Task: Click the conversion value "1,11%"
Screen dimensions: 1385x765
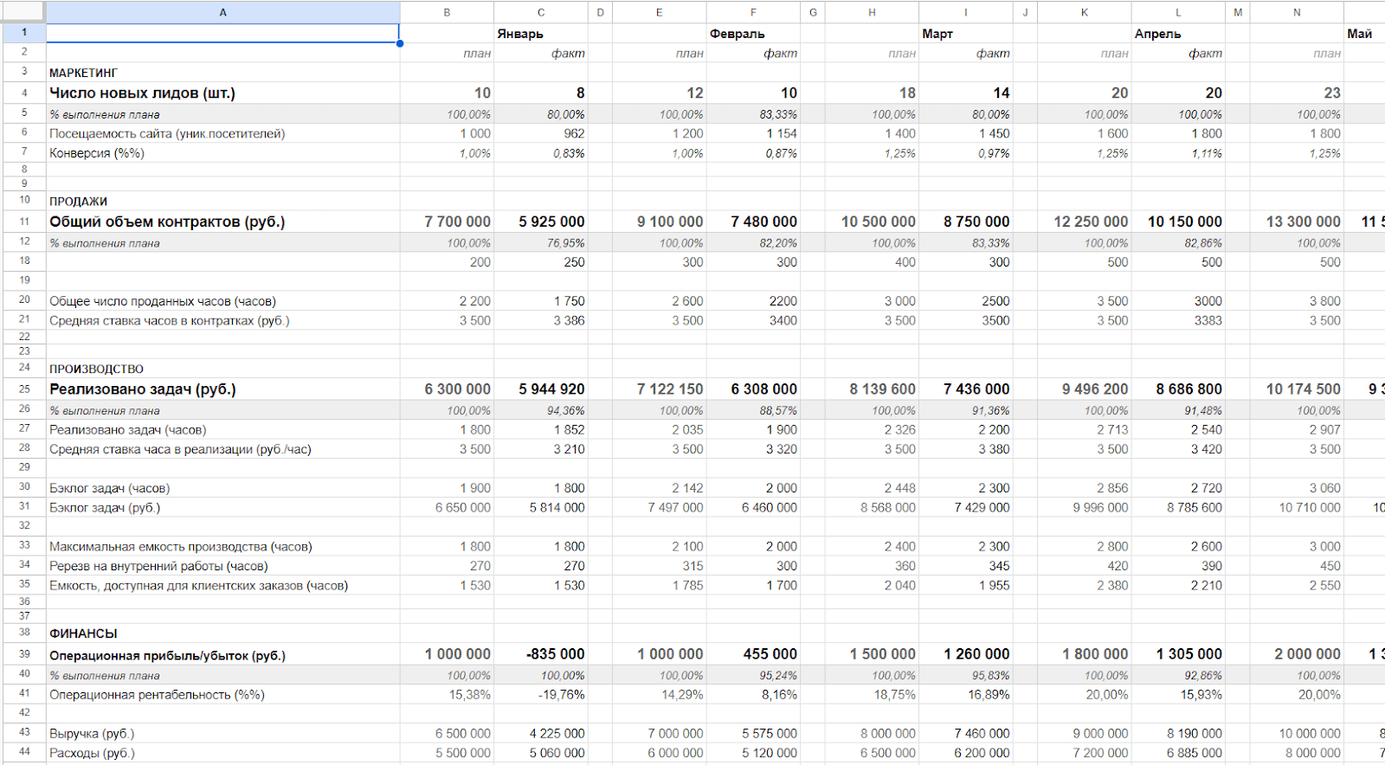Action: [x=1178, y=153]
